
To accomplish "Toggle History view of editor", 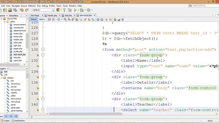I will [42, 19].
